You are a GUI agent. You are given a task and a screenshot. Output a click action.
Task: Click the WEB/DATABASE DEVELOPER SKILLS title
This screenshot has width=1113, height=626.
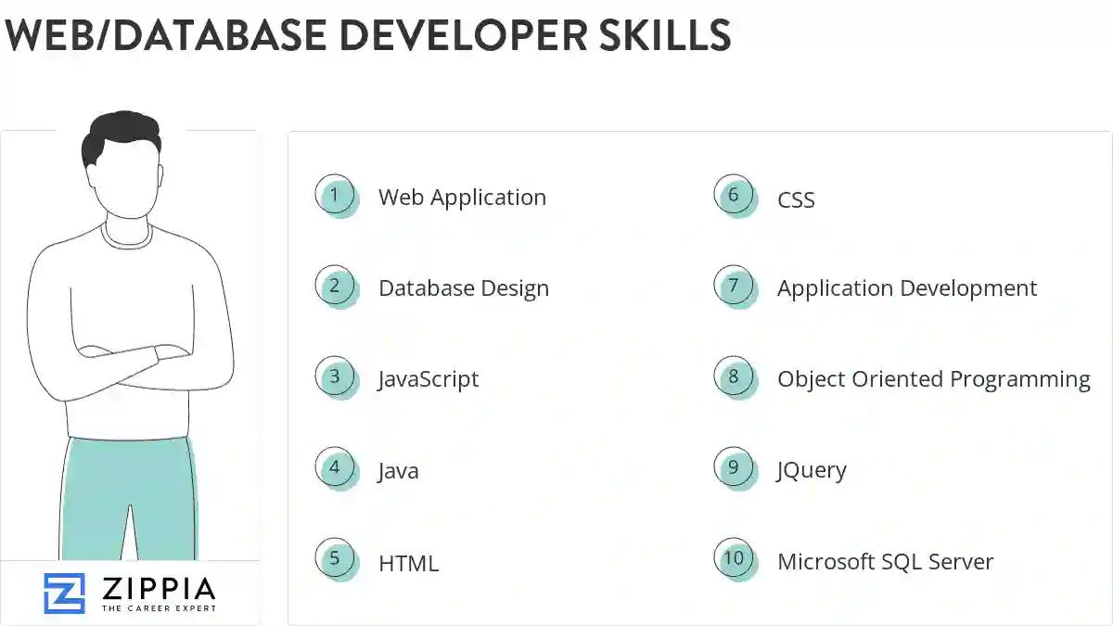[x=367, y=35]
